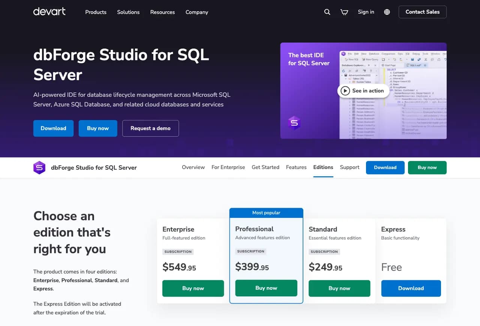Screen dimensions: 480x326
Task: Click the Contact Sales button
Action: pos(423,12)
